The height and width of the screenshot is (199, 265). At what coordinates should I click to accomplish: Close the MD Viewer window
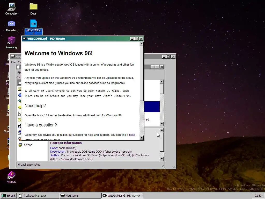(141, 39)
